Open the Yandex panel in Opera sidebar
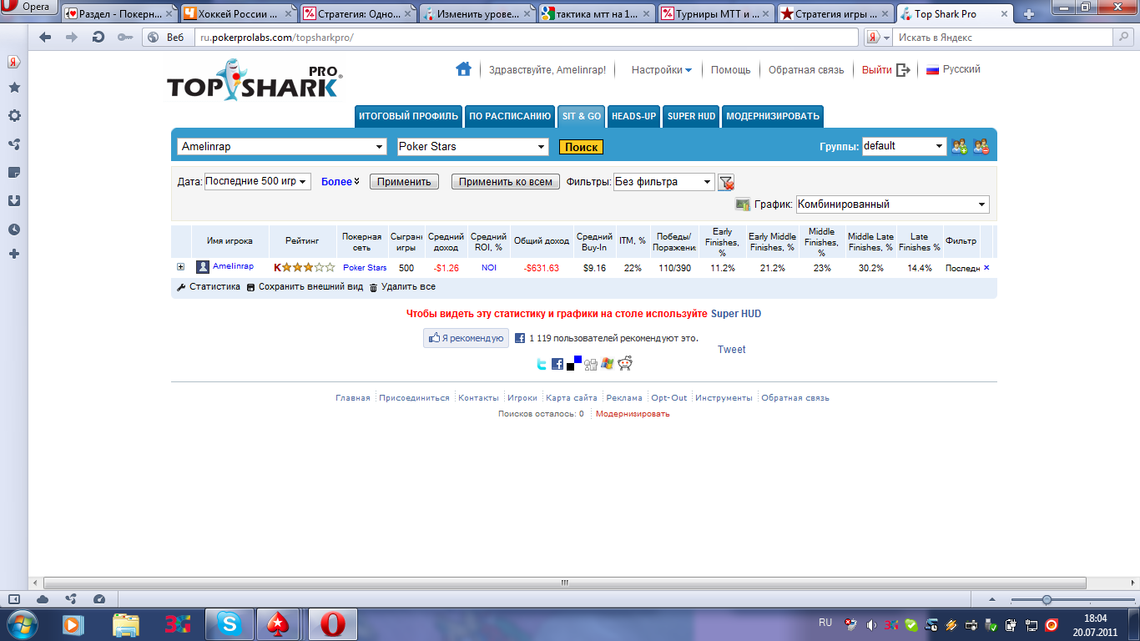 [x=14, y=62]
